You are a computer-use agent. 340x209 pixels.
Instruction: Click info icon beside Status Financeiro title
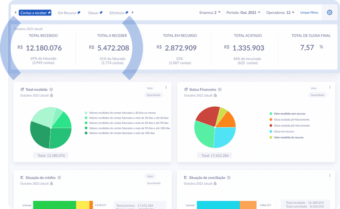221,90
